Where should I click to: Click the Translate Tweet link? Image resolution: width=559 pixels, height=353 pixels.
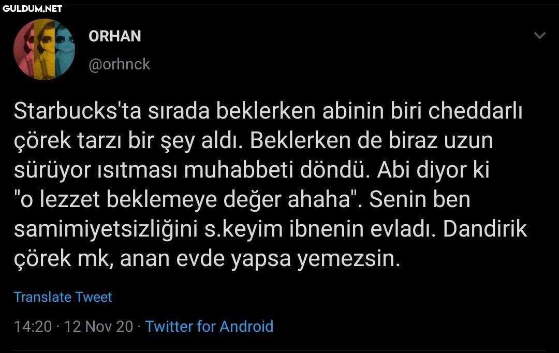pyautogui.click(x=63, y=297)
